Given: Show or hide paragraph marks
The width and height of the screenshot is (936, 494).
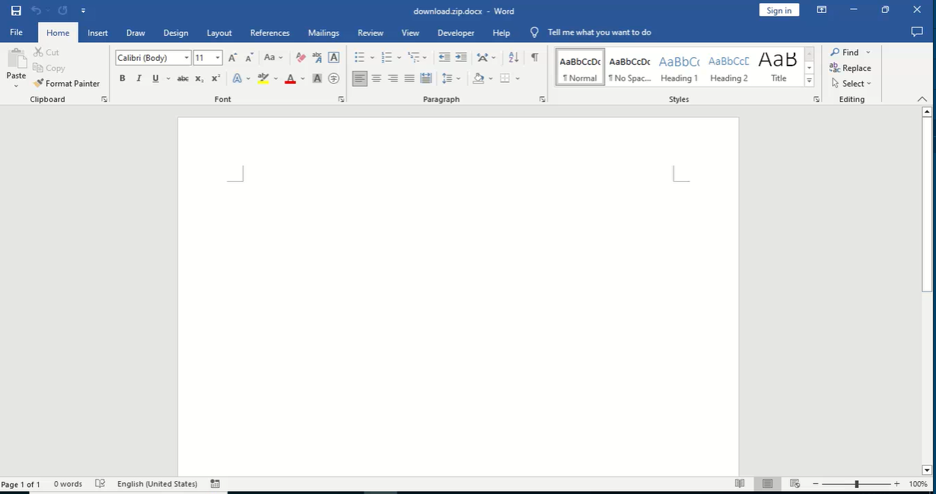Looking at the screenshot, I should (535, 58).
